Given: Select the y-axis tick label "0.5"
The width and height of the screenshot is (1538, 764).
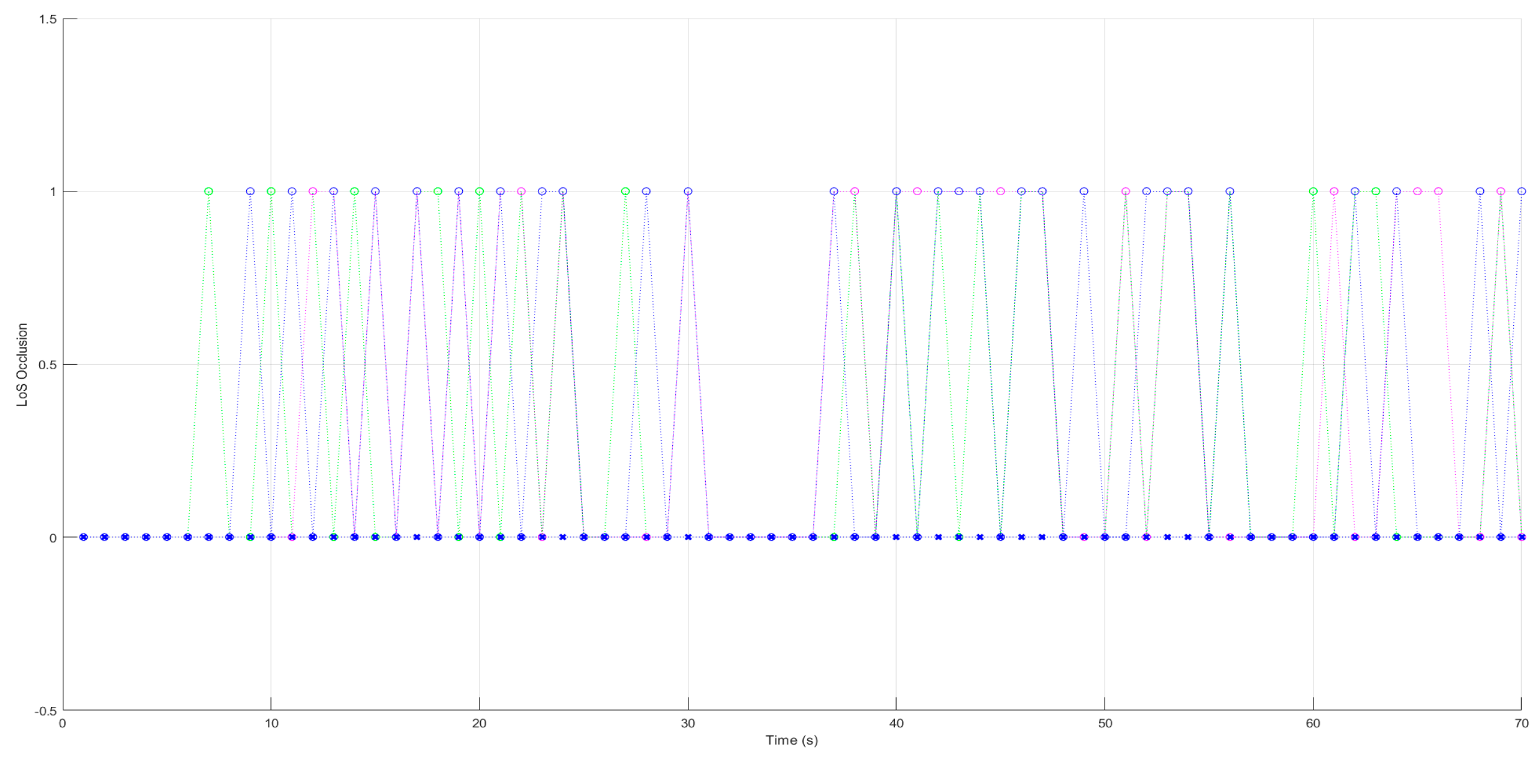Looking at the screenshot, I should click(48, 365).
